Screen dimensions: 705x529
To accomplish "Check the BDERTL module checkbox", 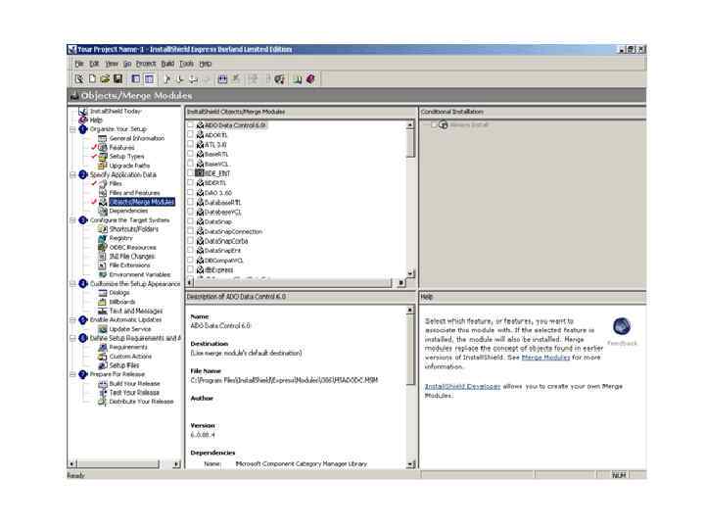I will [x=190, y=182].
